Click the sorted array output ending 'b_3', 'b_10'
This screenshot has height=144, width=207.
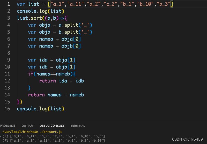point(54,141)
